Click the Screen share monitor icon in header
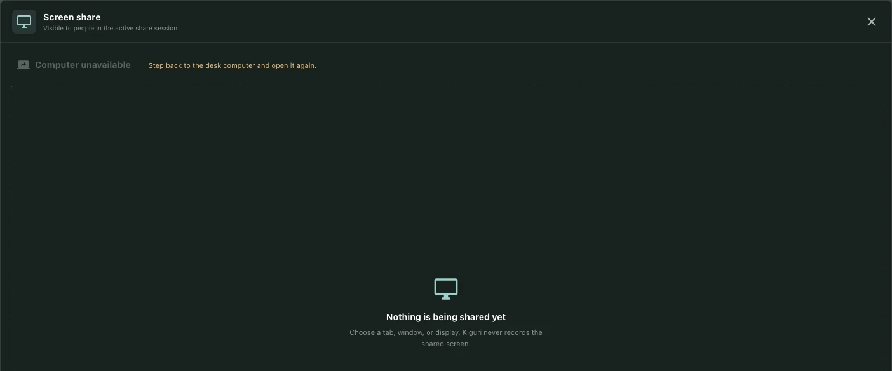 [24, 22]
